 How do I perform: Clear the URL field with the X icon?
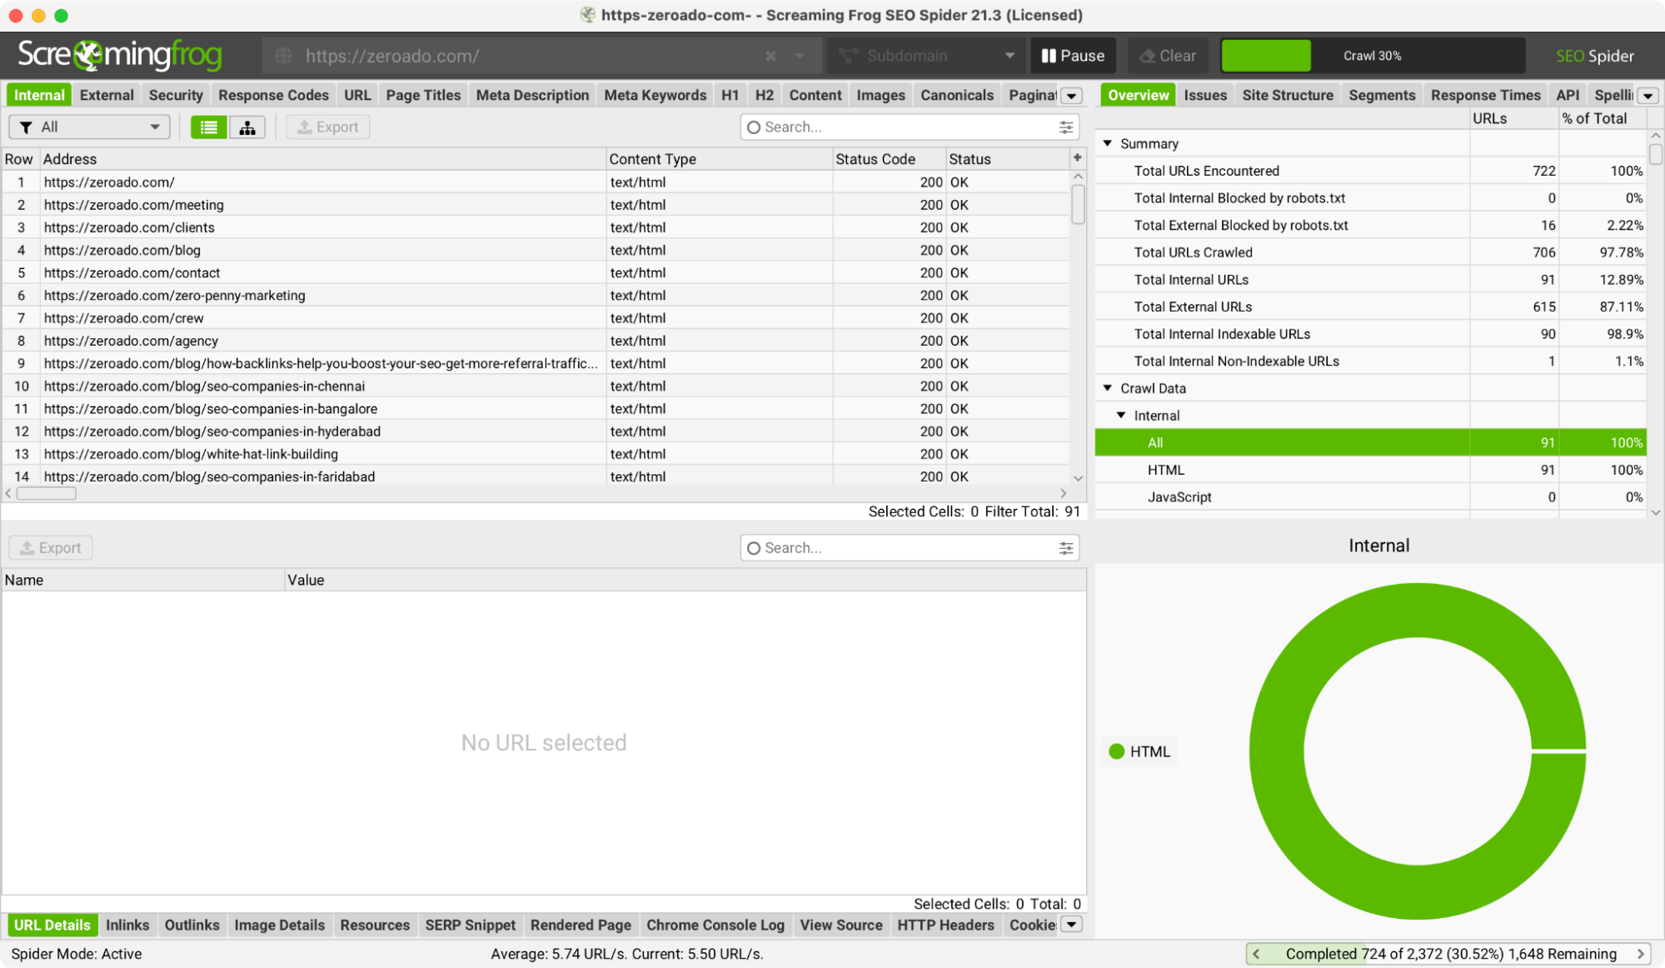[x=770, y=56]
